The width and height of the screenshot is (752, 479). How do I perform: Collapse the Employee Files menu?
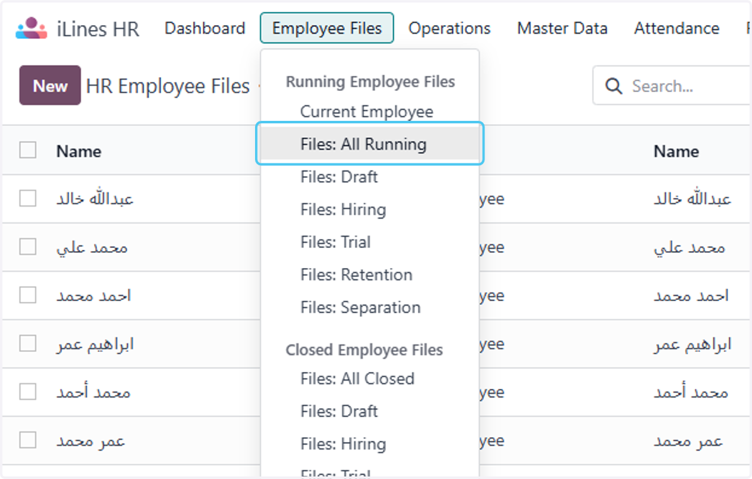(327, 28)
